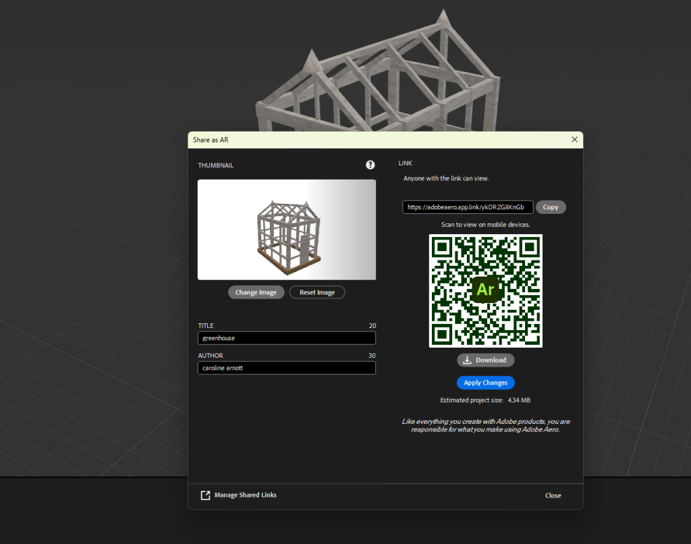
Task: Click the 'Scan to view on mobile devices.' text
Action: click(486, 224)
